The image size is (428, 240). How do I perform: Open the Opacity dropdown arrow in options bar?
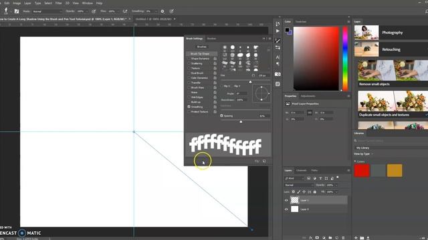point(87,11)
